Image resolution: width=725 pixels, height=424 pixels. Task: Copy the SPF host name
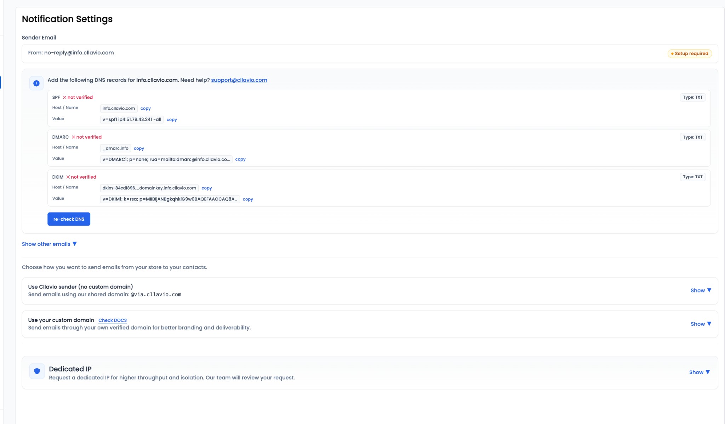coord(145,108)
